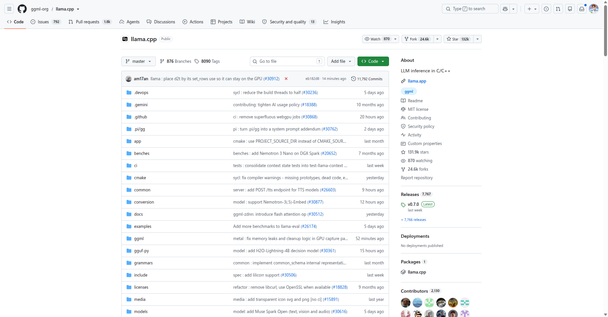Screen dimensions: 608x317
Task: Open the notifications inbox icon
Action: (582, 9)
